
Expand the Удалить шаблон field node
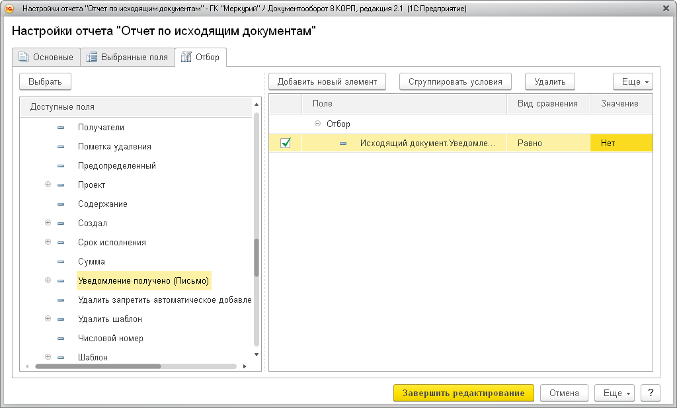pos(48,319)
